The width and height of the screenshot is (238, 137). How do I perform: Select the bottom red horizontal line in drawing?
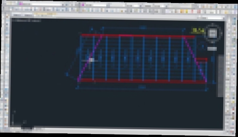tap(142, 81)
